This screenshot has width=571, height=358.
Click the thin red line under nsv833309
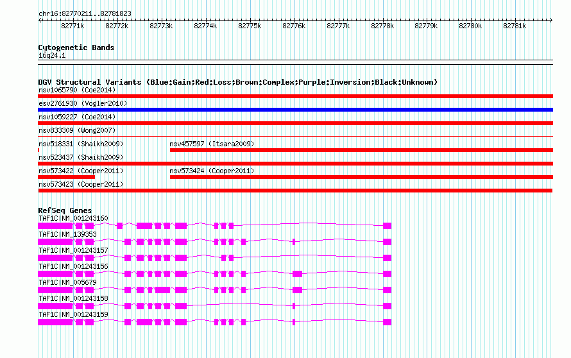pyautogui.click(x=295, y=137)
